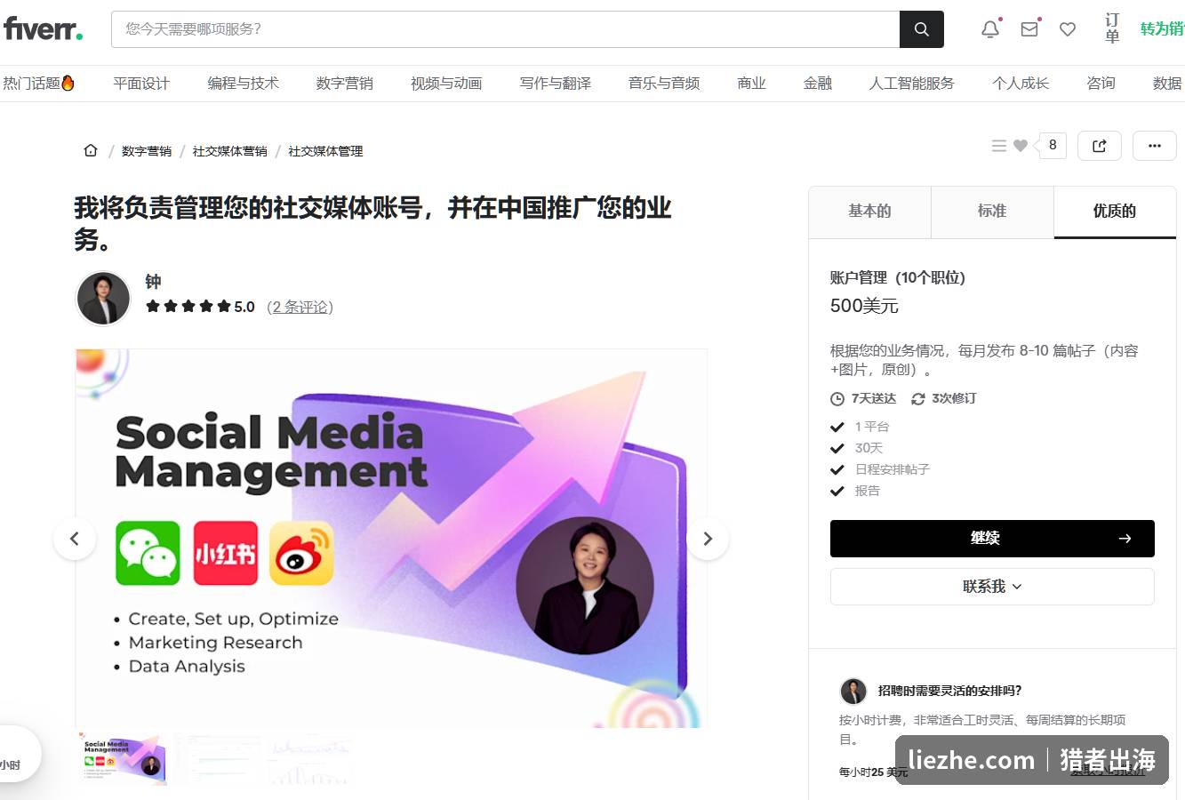Click the 小时 floating bubble at bottom left
Screen dimensions: 1185x800
click(x=14, y=755)
